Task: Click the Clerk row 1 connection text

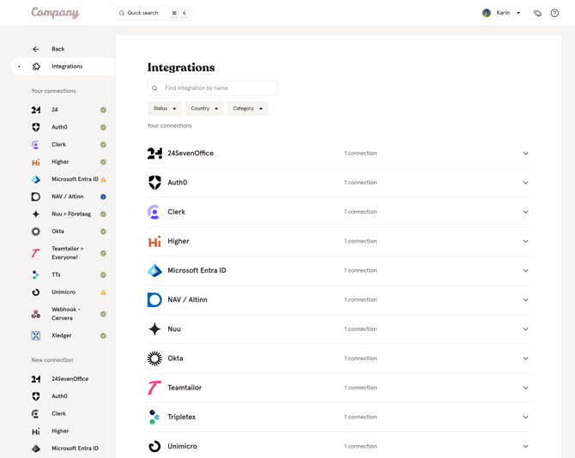Action: pyautogui.click(x=360, y=212)
